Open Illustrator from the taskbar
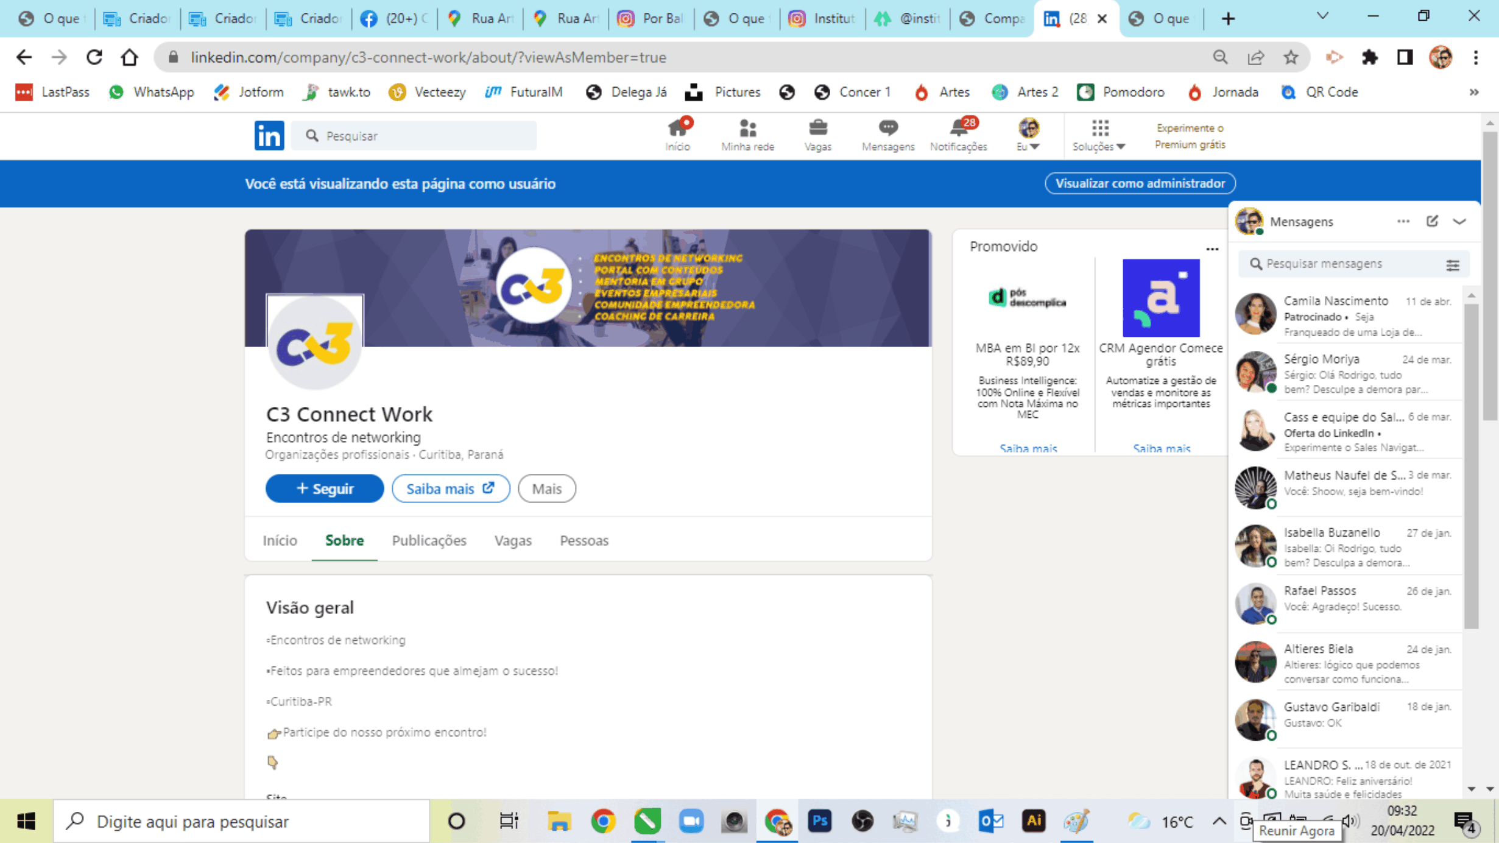1499x843 pixels. click(x=1034, y=821)
